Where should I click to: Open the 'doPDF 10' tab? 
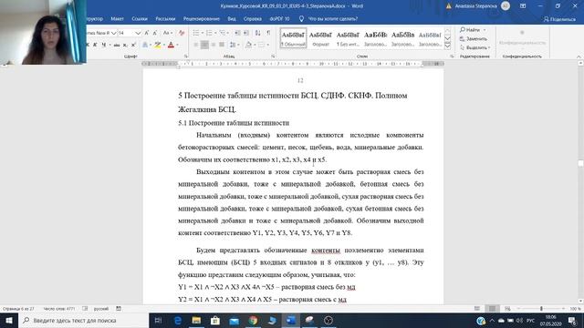279,18
